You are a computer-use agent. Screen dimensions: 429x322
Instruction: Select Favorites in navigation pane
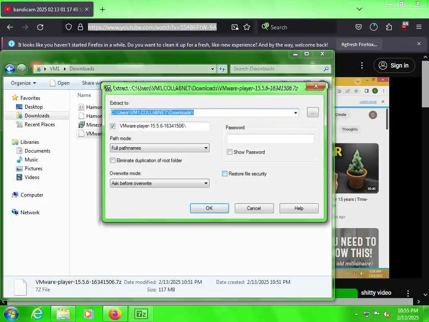26,98
